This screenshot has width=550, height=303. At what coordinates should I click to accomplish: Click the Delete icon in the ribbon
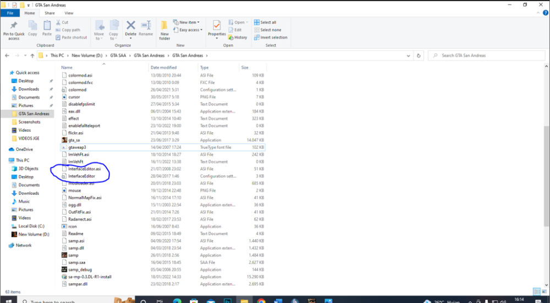(130, 28)
